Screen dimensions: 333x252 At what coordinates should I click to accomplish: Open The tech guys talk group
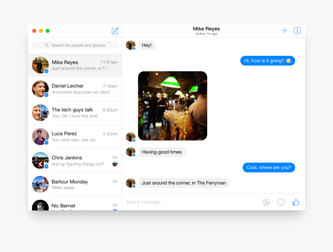click(x=75, y=113)
